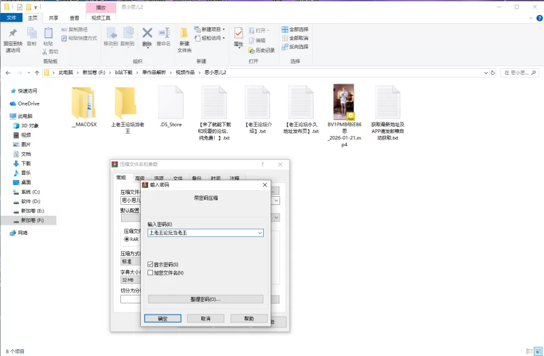Screen dimensions: 544x356
Task: Click Paste shortcut option
Action: click(79, 38)
